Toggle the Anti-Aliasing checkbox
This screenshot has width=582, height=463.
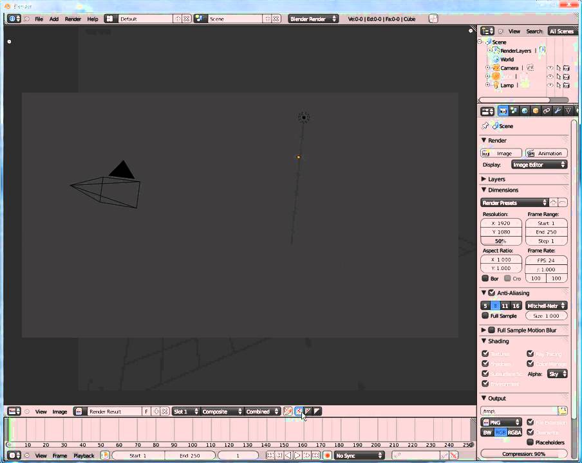[492, 293]
